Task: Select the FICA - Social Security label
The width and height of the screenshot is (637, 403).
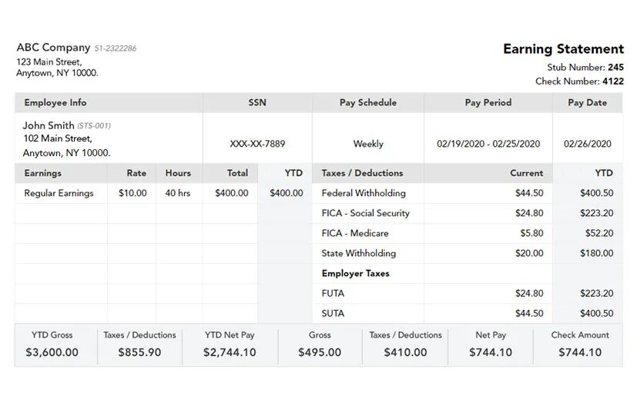Action: coord(365,213)
